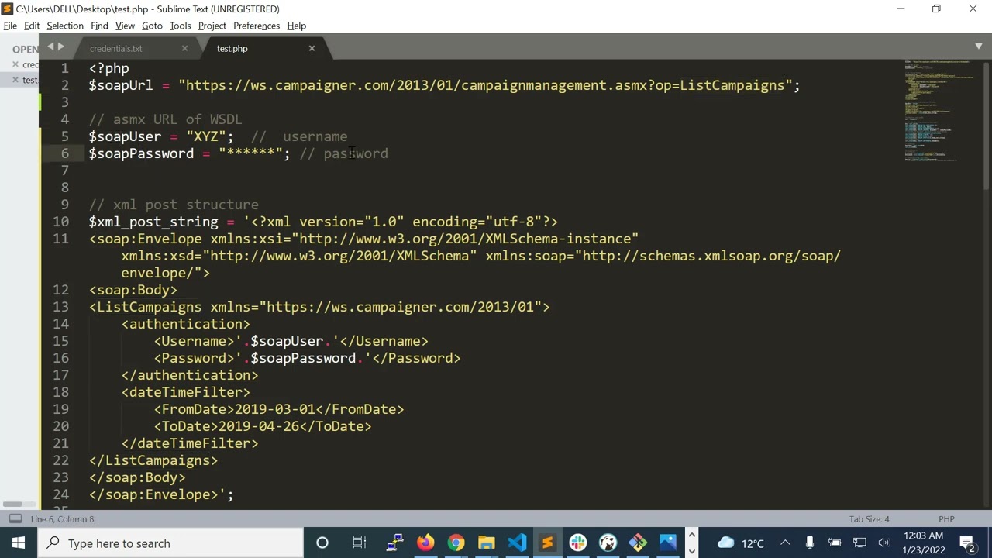Click the $xml_post_string variable

point(153,222)
